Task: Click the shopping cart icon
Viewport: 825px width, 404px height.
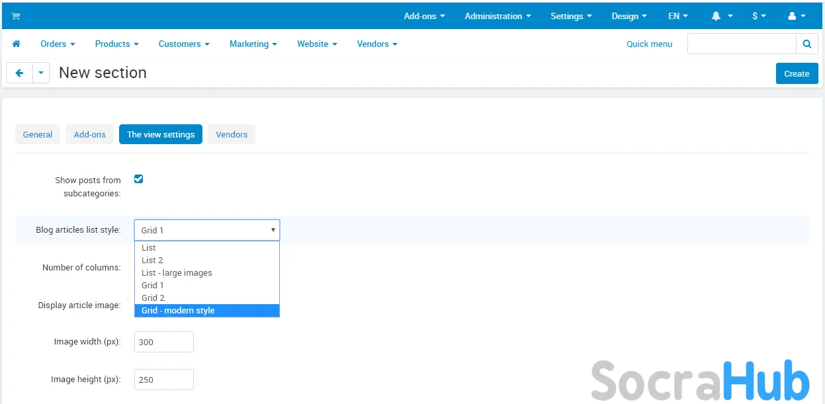Action: 16,16
